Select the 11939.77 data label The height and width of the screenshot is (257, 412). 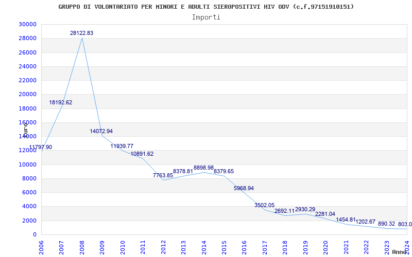click(x=122, y=146)
